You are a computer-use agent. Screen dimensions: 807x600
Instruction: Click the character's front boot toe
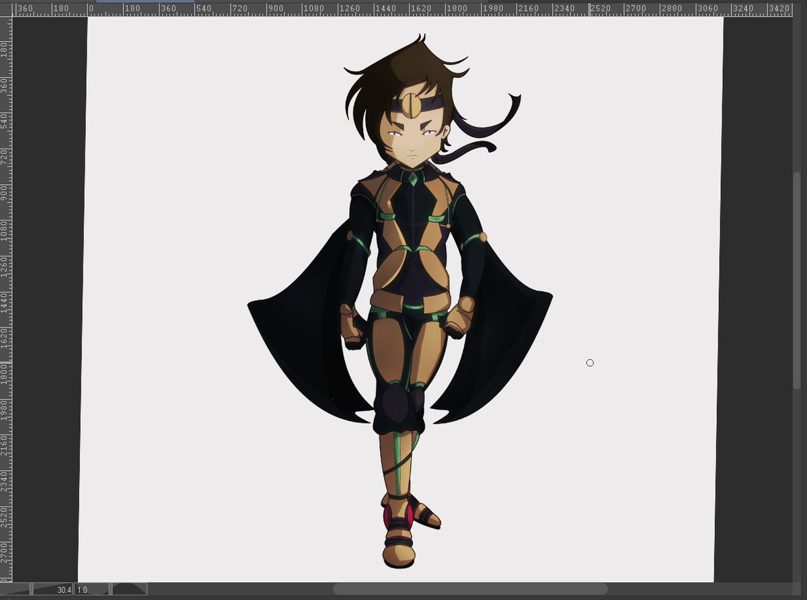(398, 557)
